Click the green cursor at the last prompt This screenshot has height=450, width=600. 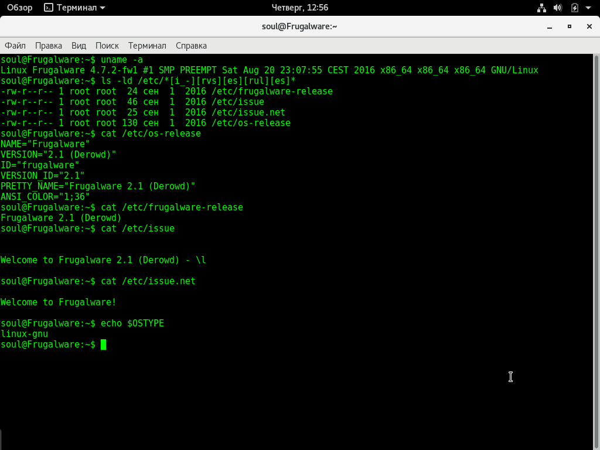click(x=103, y=345)
